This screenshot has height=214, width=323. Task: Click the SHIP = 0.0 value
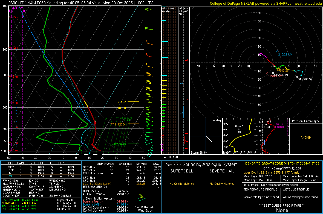[x=64, y=209]
